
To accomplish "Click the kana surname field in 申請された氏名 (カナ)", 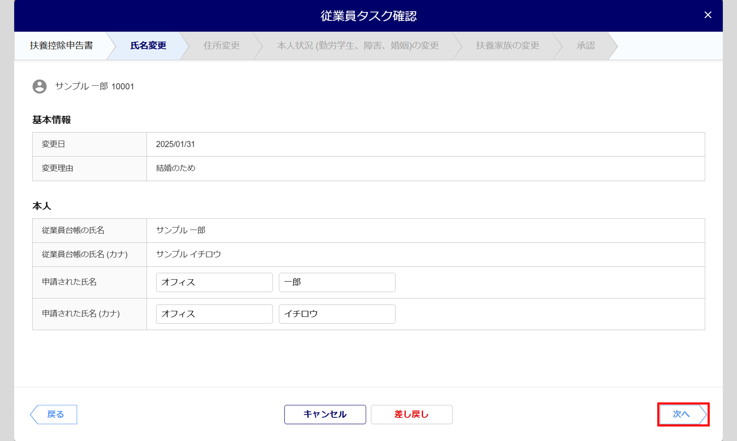I will click(x=214, y=314).
